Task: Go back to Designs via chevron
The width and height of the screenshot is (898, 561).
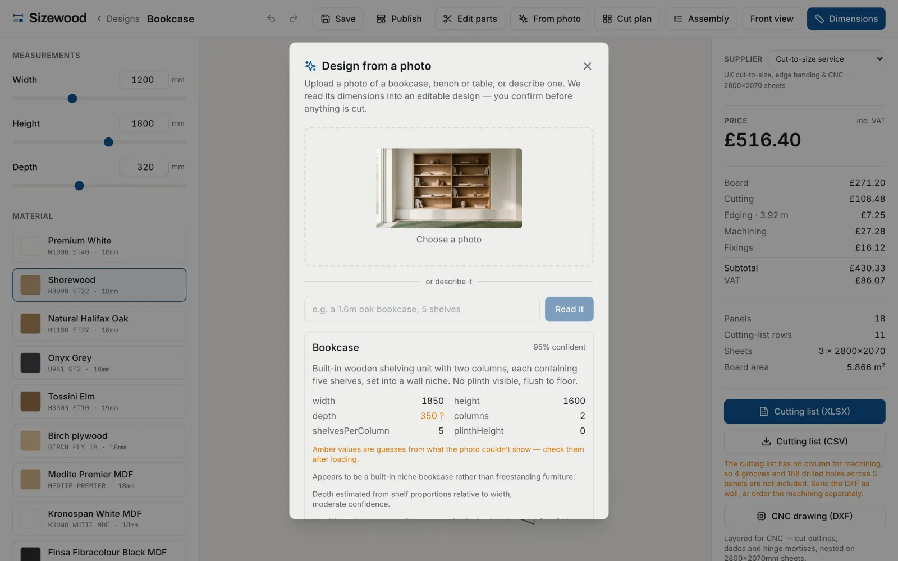Action: pyautogui.click(x=99, y=19)
